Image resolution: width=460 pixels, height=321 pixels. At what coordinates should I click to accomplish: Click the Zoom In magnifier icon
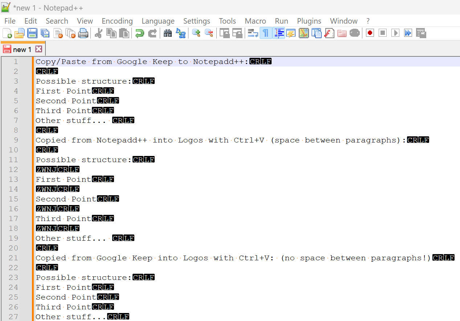(196, 33)
